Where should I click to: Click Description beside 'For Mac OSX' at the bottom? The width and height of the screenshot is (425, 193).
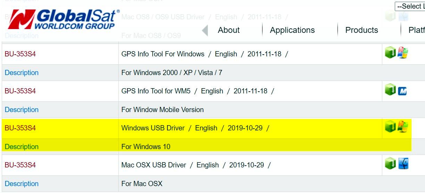tap(22, 184)
